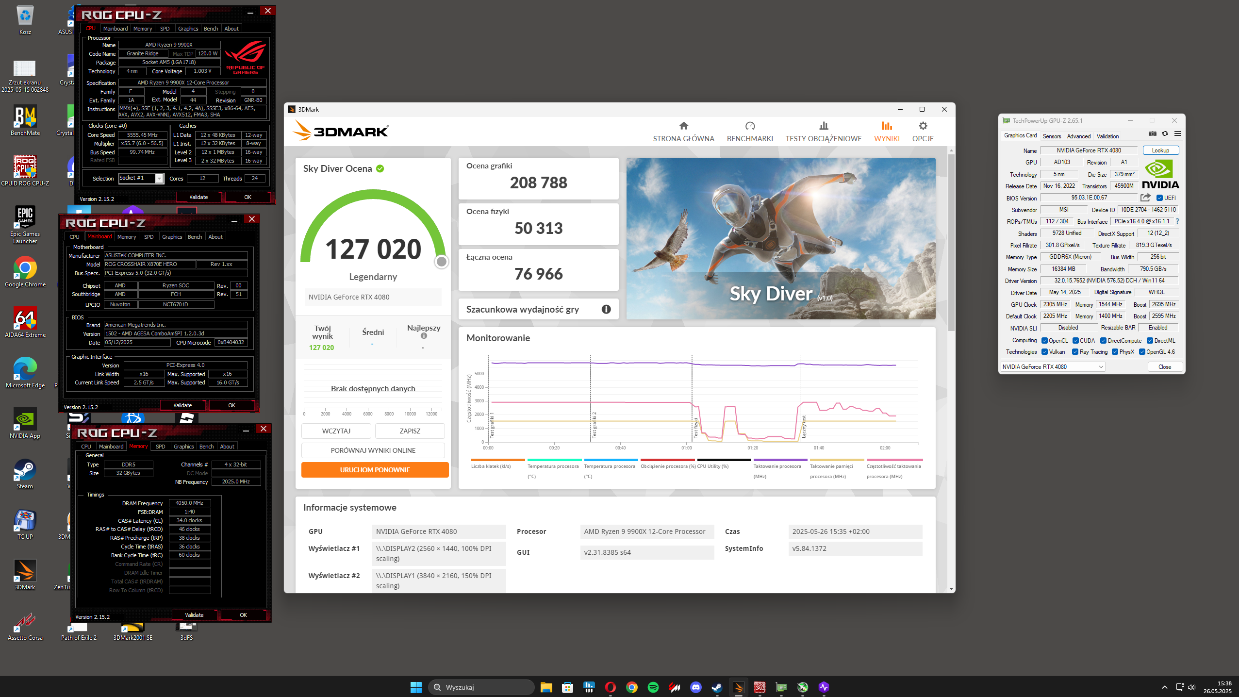
Task: Click ZAPISZ button
Action: point(410,431)
